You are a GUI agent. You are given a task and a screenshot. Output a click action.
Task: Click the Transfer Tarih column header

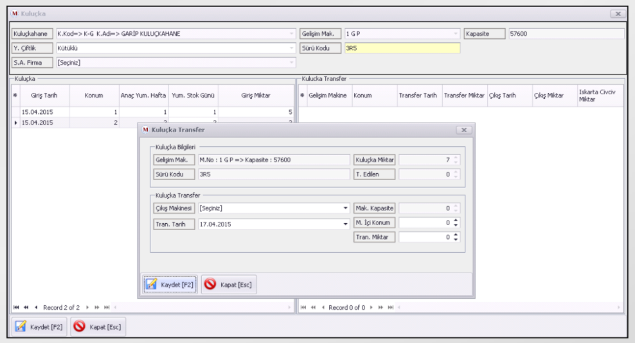click(x=420, y=96)
